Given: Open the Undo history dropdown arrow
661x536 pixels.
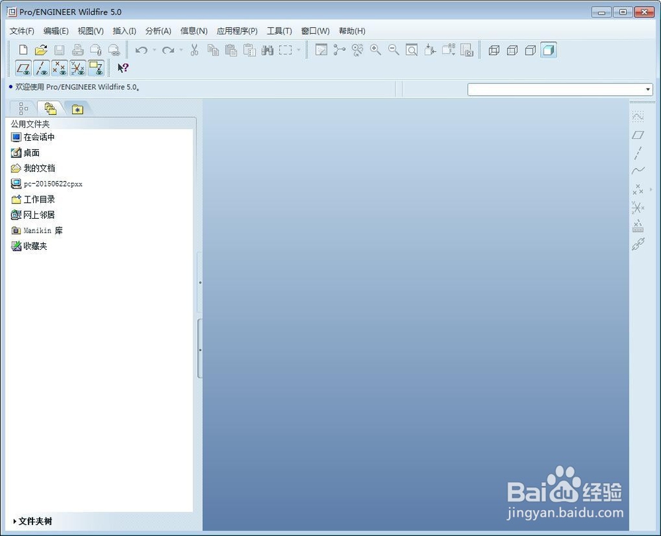Looking at the screenshot, I should (154, 50).
